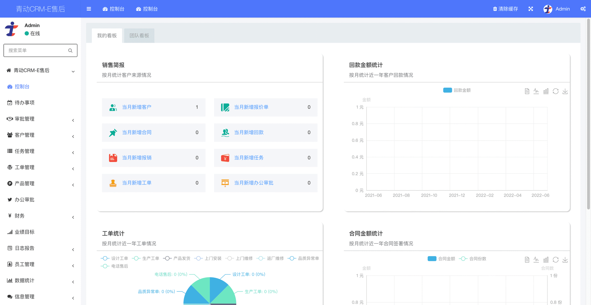Click data view icon on 回款金额统计 chart
Image resolution: width=591 pixels, height=305 pixels.
click(527, 91)
